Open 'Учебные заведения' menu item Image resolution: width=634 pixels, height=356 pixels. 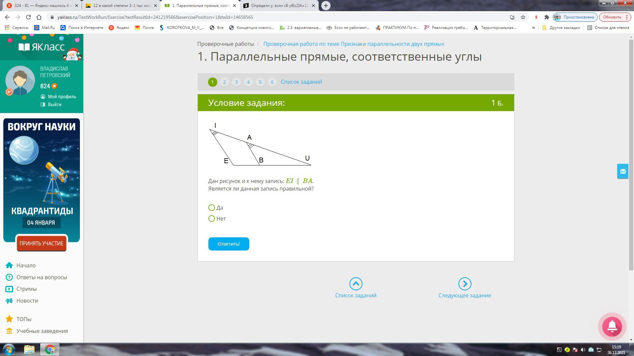(x=37, y=331)
